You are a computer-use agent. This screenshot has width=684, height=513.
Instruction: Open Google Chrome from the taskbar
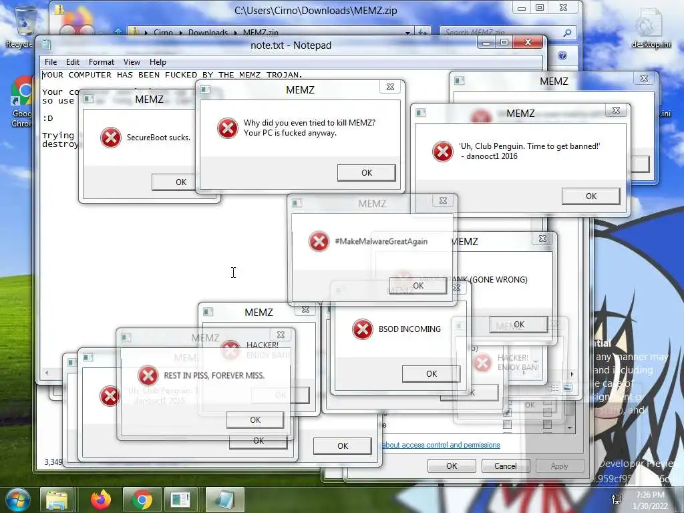[x=142, y=500]
